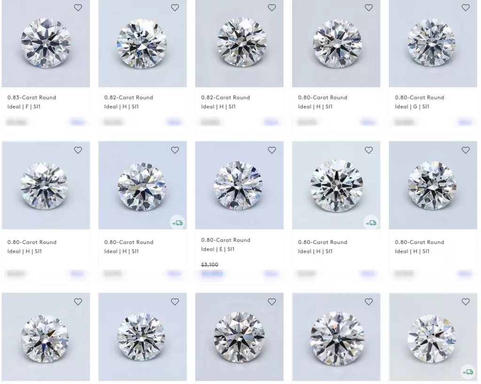Click the bottom row fourth diamond image
The width and height of the screenshot is (481, 384).
coord(336,337)
